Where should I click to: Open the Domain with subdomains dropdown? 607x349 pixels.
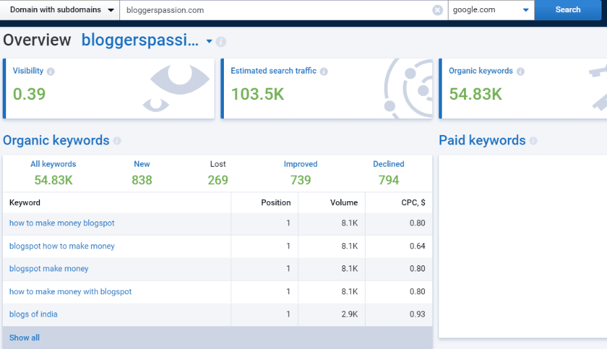[x=60, y=9]
